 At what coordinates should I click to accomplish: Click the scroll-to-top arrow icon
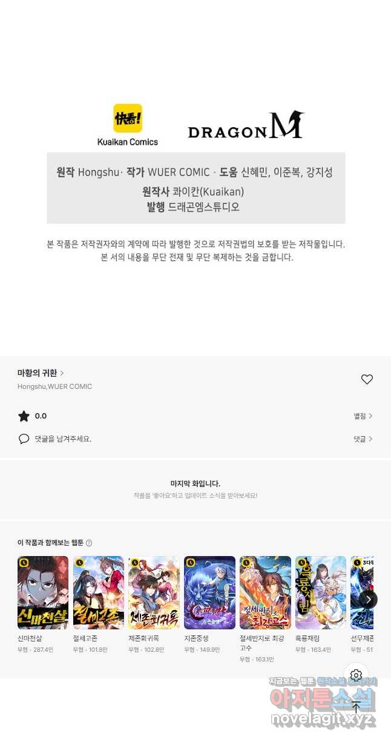[356, 707]
